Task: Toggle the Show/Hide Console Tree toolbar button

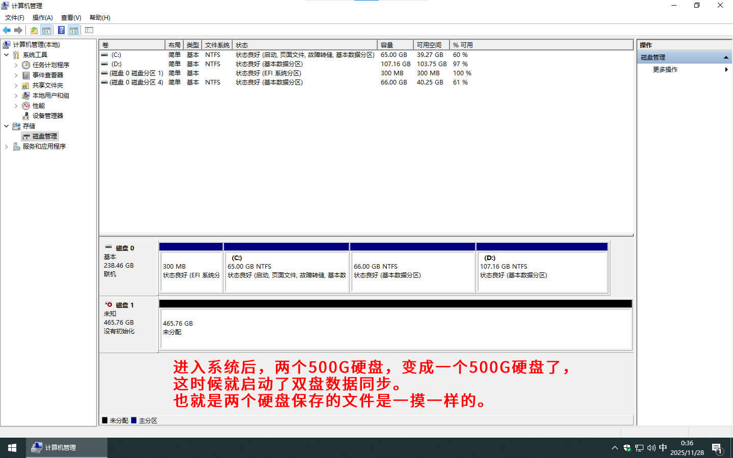Action: [46, 30]
